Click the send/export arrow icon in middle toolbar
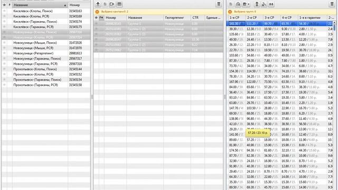Viewport: 338px width, 190px height. pos(112,4)
